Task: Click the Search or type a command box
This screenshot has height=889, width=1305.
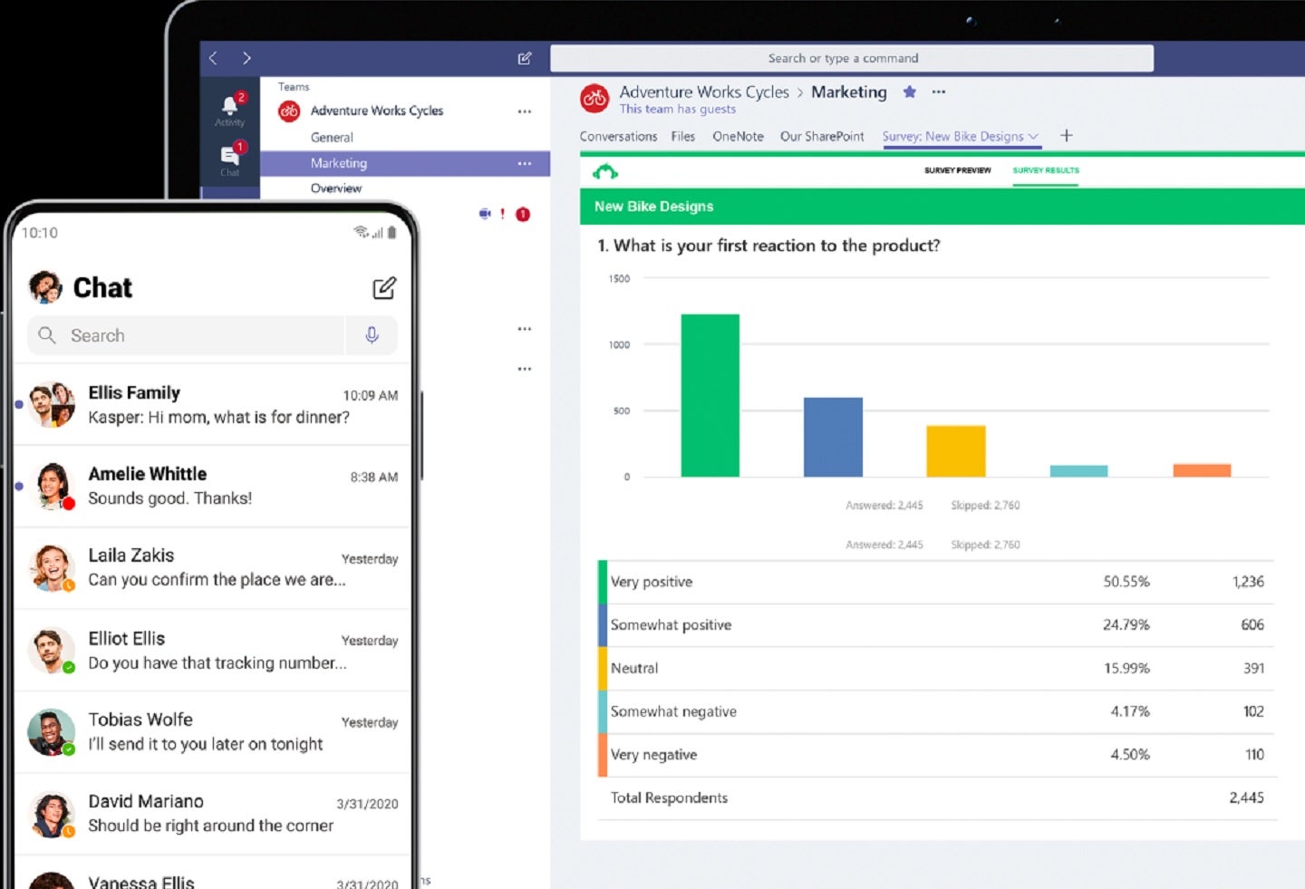Action: [x=851, y=58]
